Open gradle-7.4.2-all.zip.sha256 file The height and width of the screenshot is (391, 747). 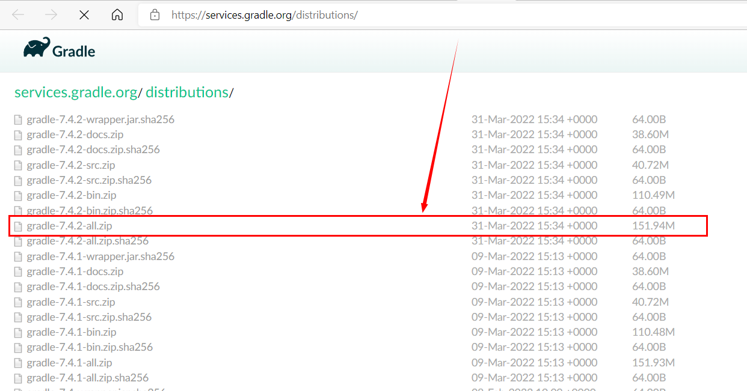88,240
